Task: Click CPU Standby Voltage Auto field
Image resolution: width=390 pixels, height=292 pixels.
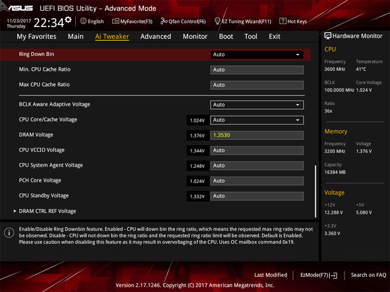Action: [257, 196]
